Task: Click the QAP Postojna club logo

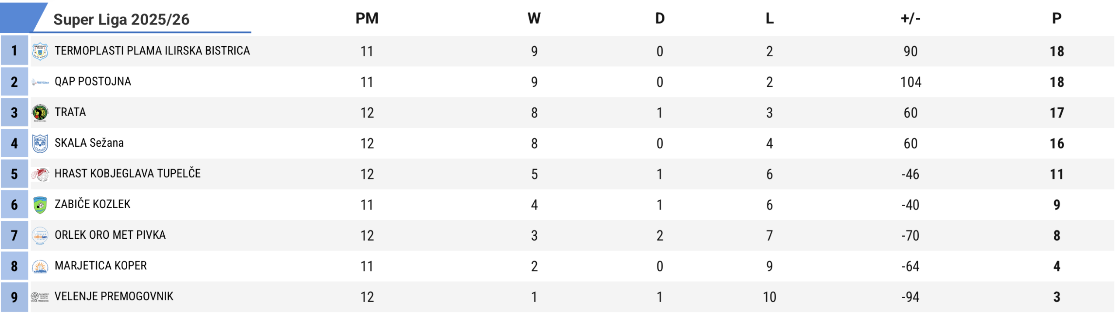Action: click(40, 82)
